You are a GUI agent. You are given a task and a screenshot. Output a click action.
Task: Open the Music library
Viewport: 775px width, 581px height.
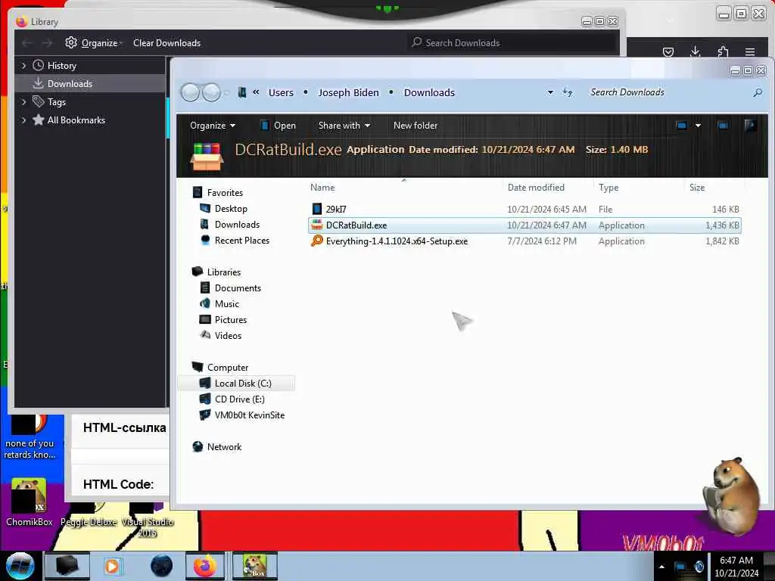tap(227, 304)
